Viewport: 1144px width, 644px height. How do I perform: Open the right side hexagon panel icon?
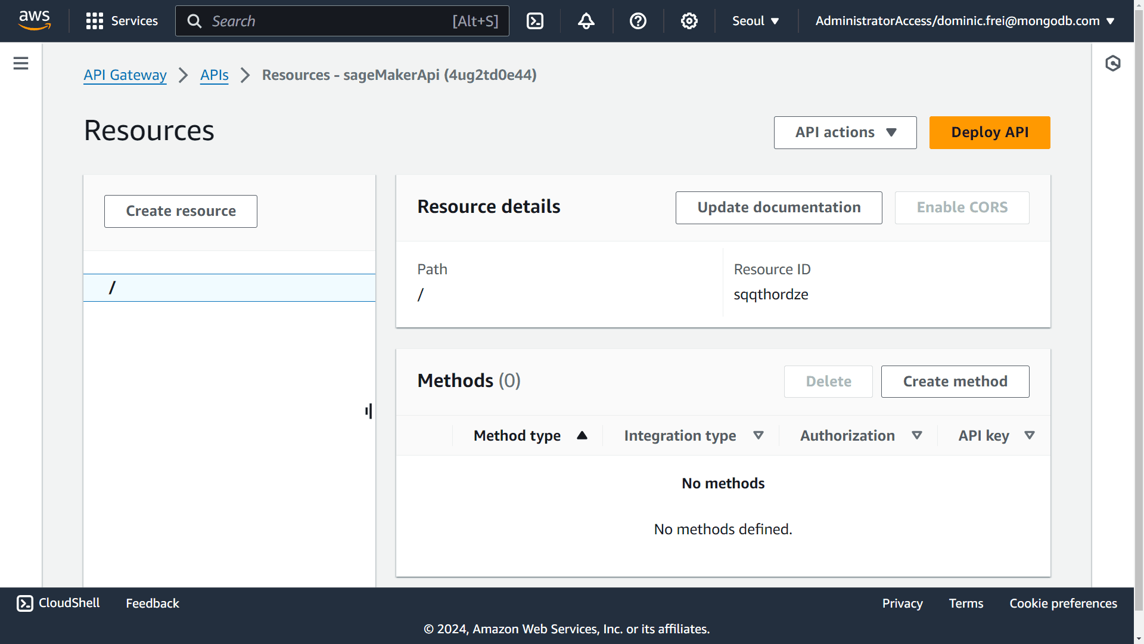[x=1112, y=63]
